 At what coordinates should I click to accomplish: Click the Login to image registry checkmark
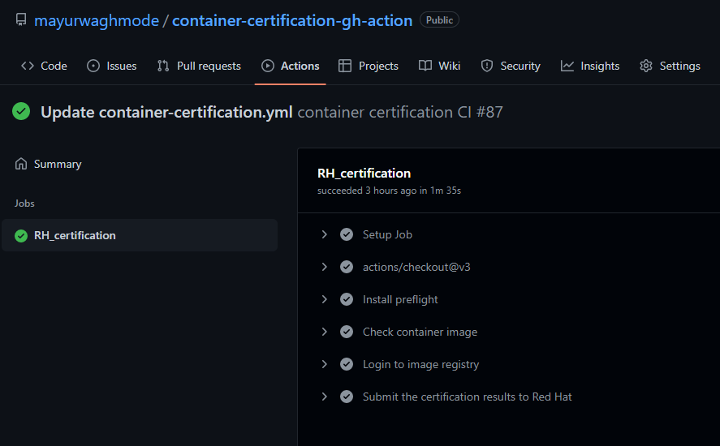click(x=347, y=364)
